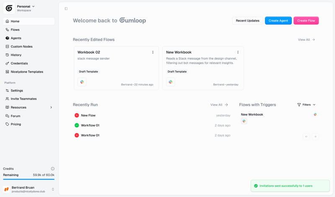Click Draft Template tag on Workbook 02
335x197 pixels.
88,71
